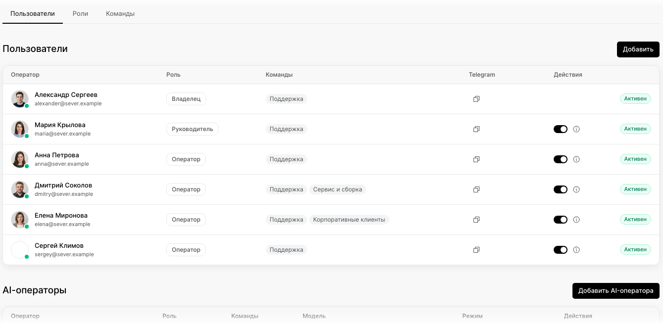The height and width of the screenshot is (324, 663).
Task: Open info icon in Сергей Климов row
Action: pos(576,250)
